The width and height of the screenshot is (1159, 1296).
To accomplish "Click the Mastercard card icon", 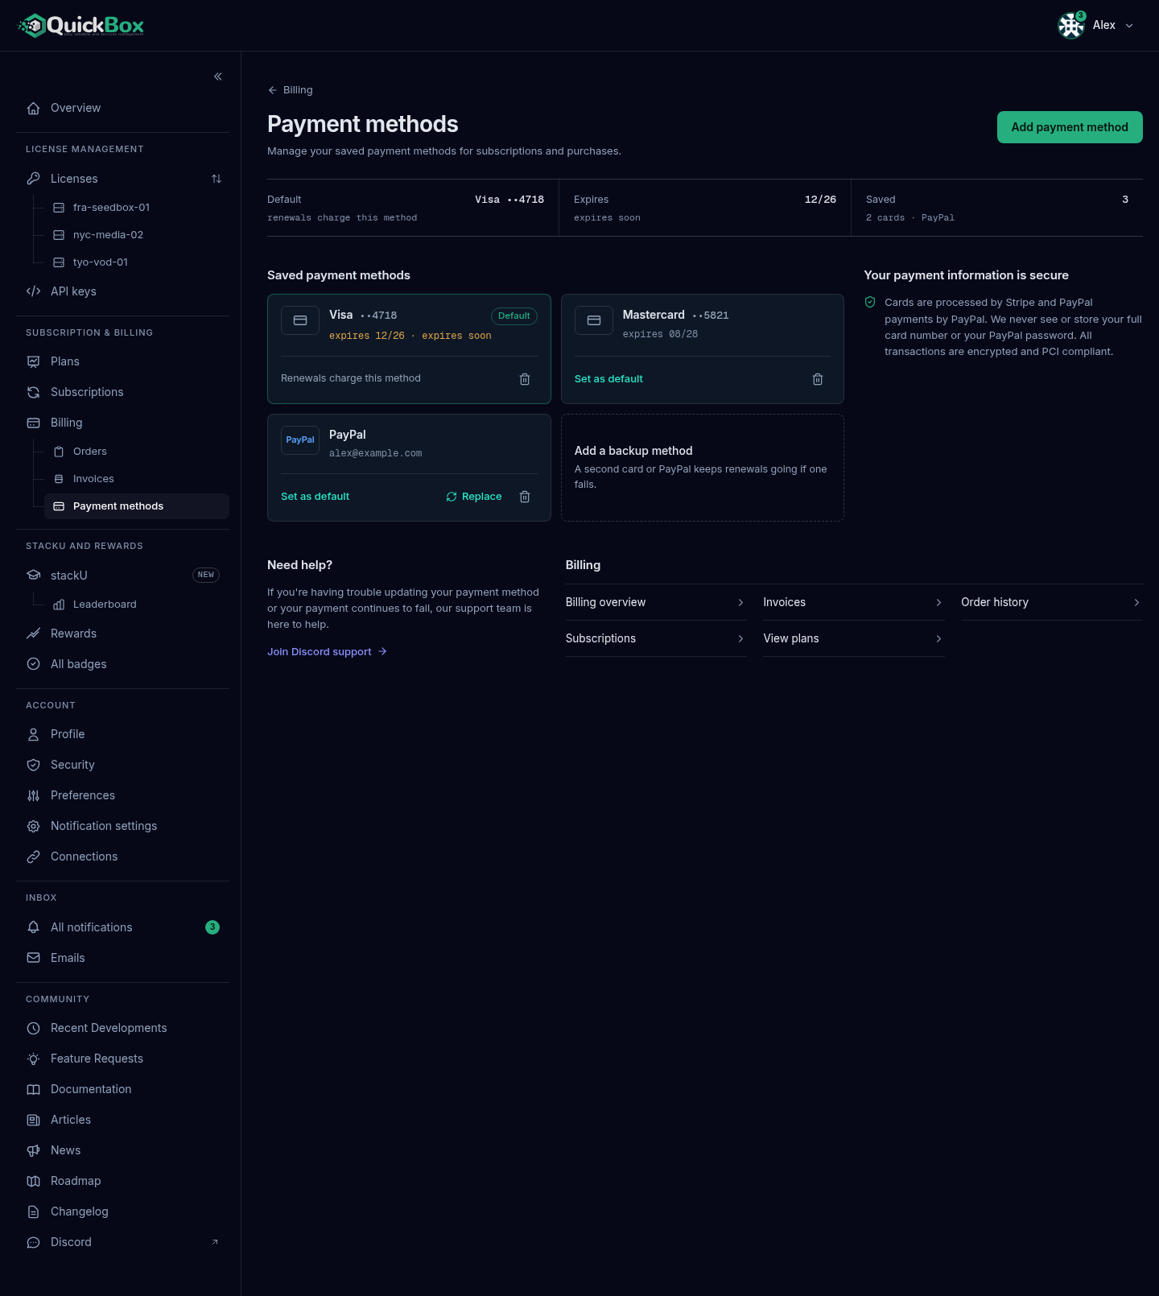I will pyautogui.click(x=594, y=320).
